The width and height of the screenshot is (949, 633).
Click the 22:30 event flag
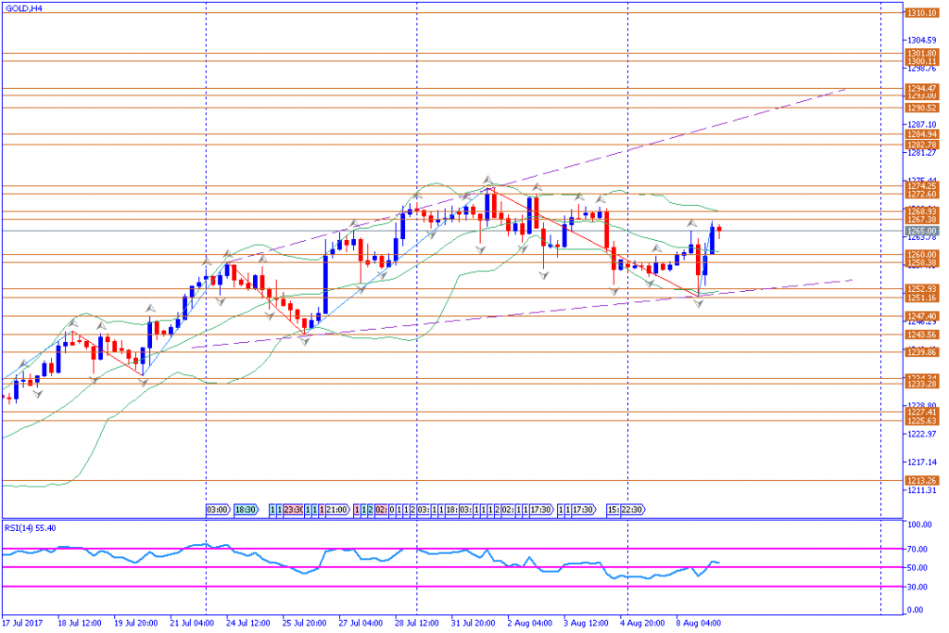point(630,510)
